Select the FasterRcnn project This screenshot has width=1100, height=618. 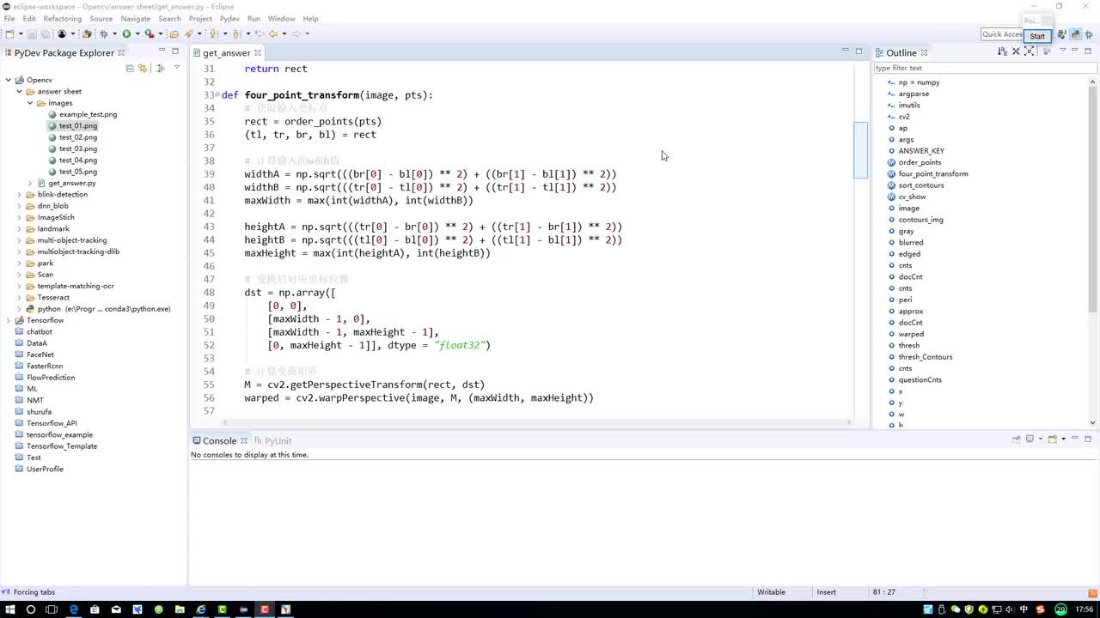point(45,367)
